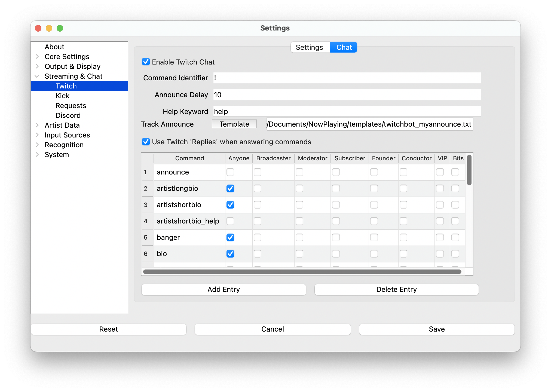551x392 pixels.
Task: Collapse the Streaming & Chat section
Action: 37,76
